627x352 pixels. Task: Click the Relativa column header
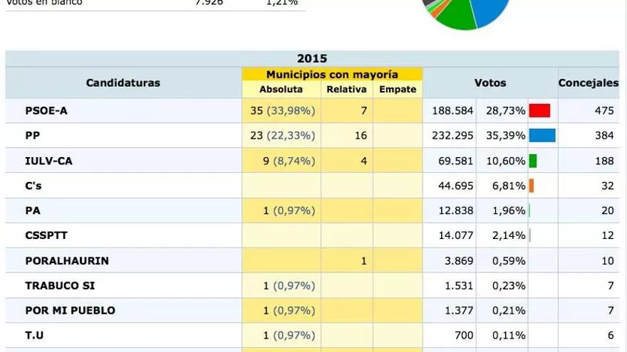[346, 90]
